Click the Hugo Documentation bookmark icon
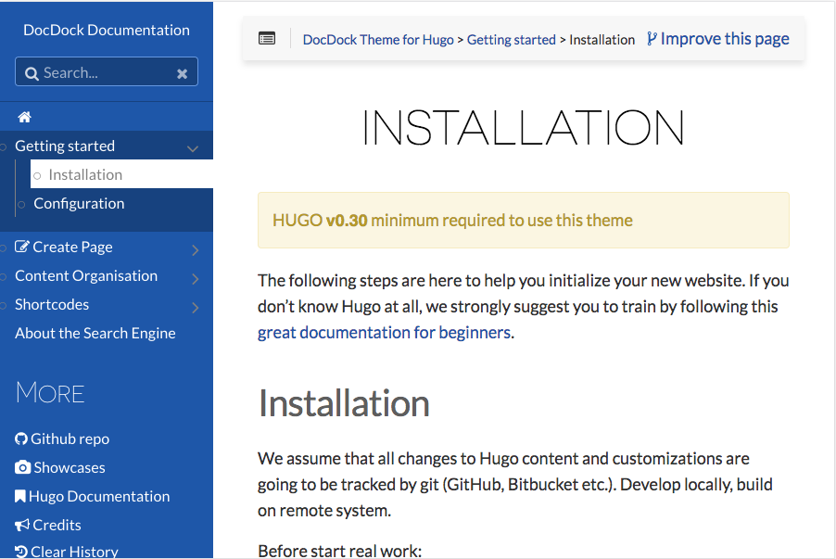The height and width of the screenshot is (559, 836). point(20,496)
